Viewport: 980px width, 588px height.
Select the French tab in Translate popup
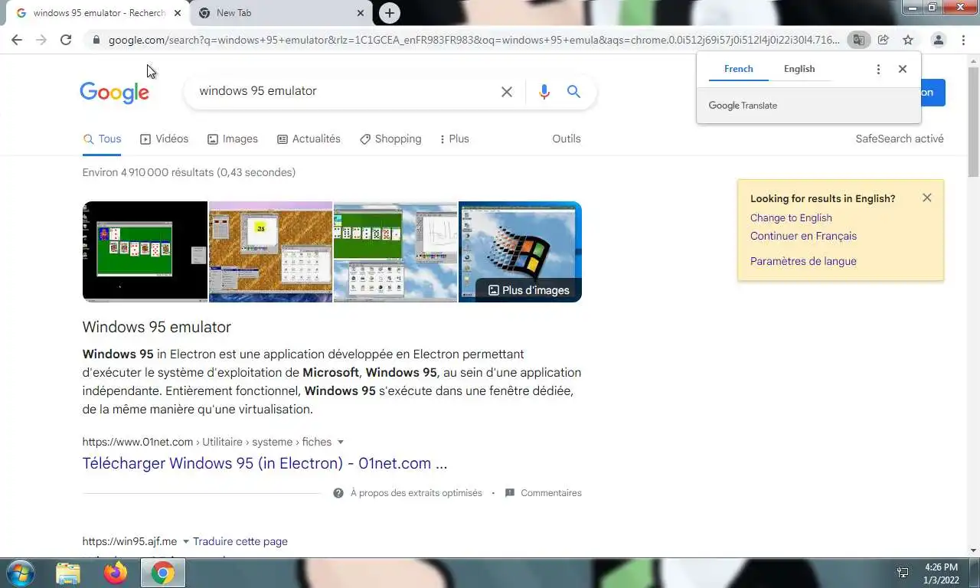739,69
